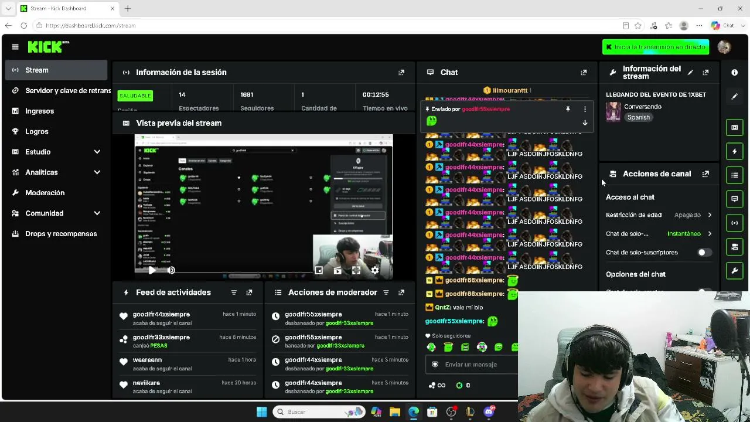Enable picture-in-picture on stream preview
The height and width of the screenshot is (422, 750).
[319, 270]
